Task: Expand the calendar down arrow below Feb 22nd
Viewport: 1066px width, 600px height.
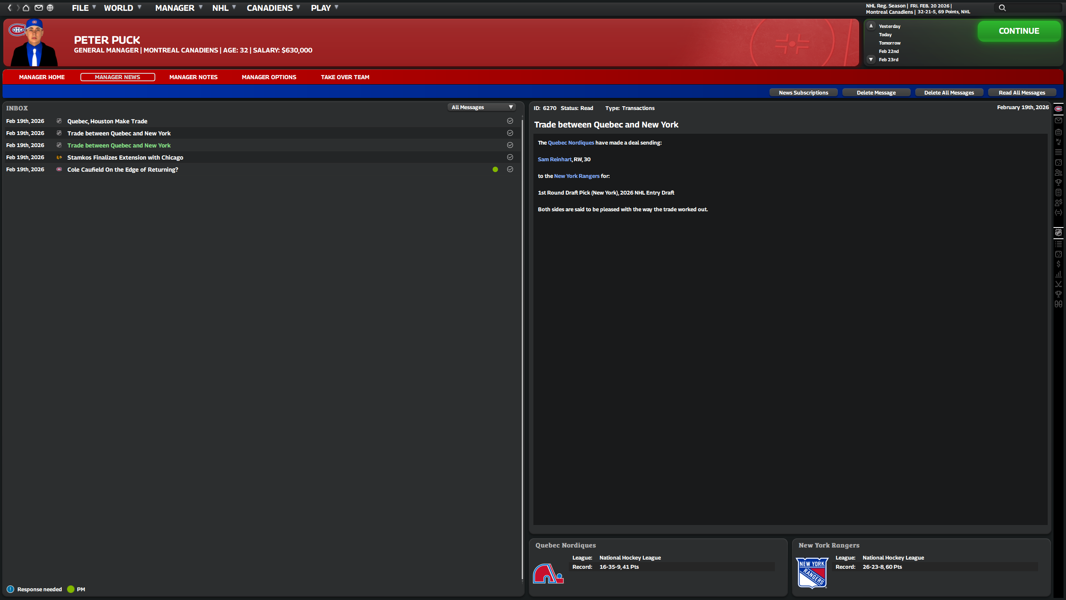Action: pos(871,60)
